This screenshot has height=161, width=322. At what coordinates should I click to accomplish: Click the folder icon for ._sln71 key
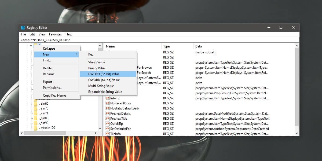pos(36,113)
